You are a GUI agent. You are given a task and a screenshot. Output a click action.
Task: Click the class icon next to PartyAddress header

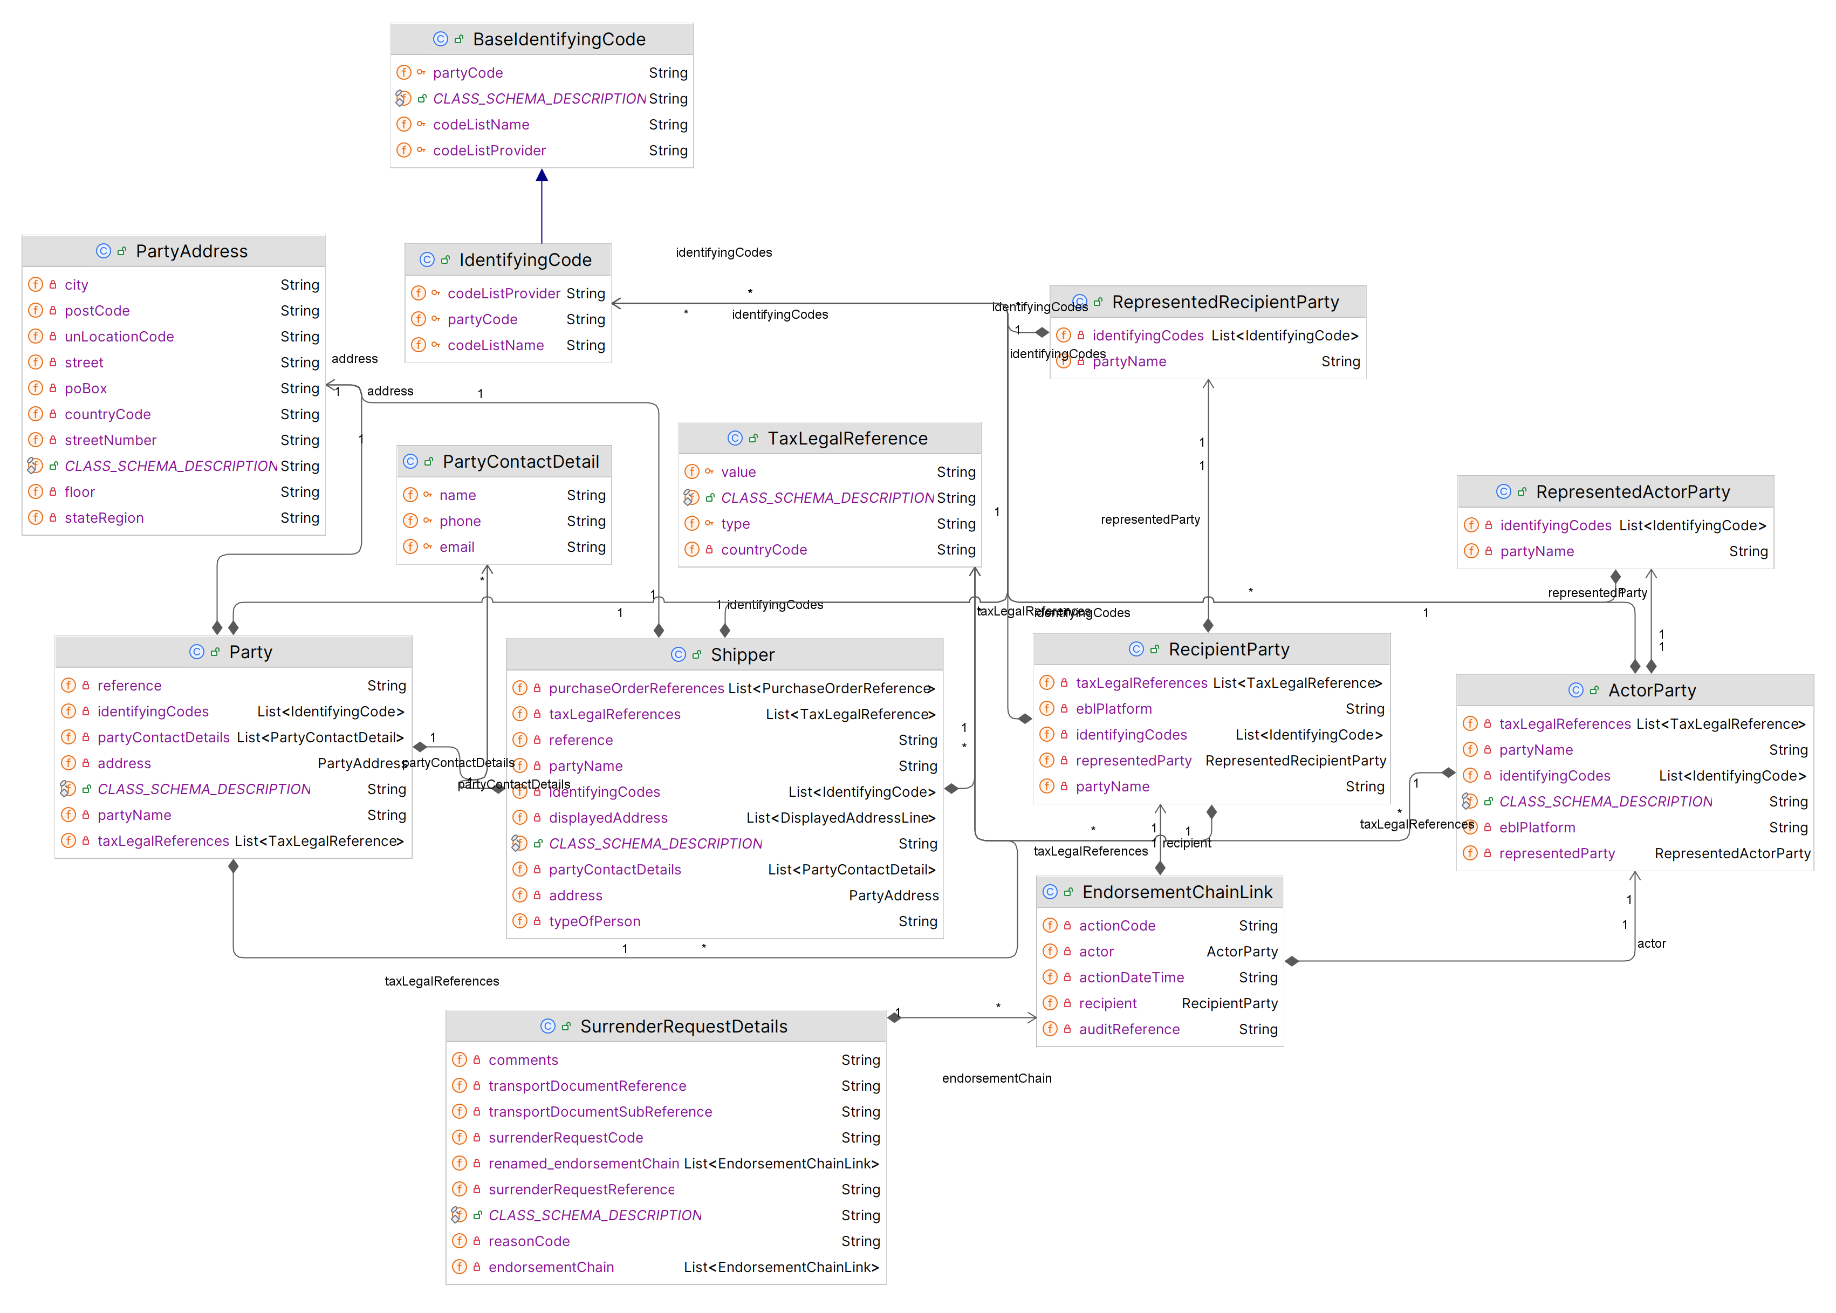click(104, 251)
